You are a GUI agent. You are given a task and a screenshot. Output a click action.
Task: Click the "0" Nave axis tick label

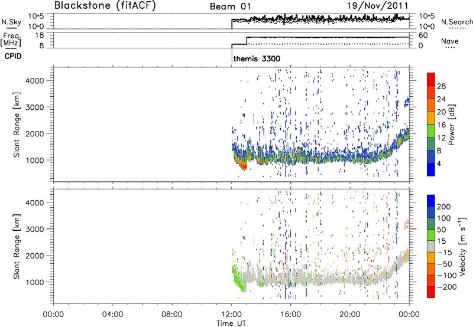click(x=421, y=46)
